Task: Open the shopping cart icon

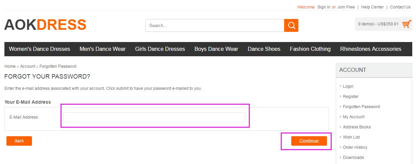Action: (x=406, y=24)
